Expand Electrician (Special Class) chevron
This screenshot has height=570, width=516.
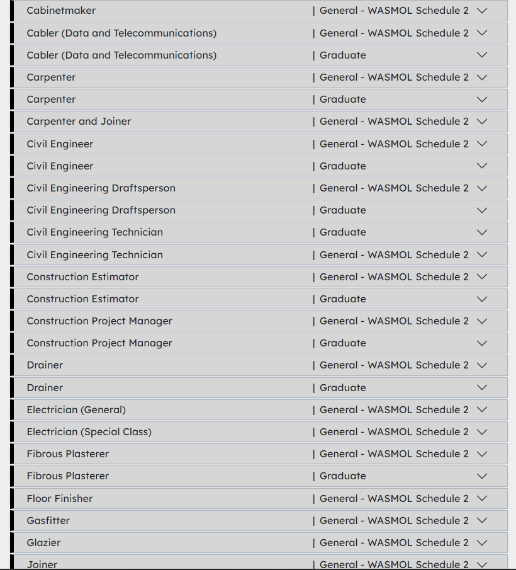click(482, 432)
